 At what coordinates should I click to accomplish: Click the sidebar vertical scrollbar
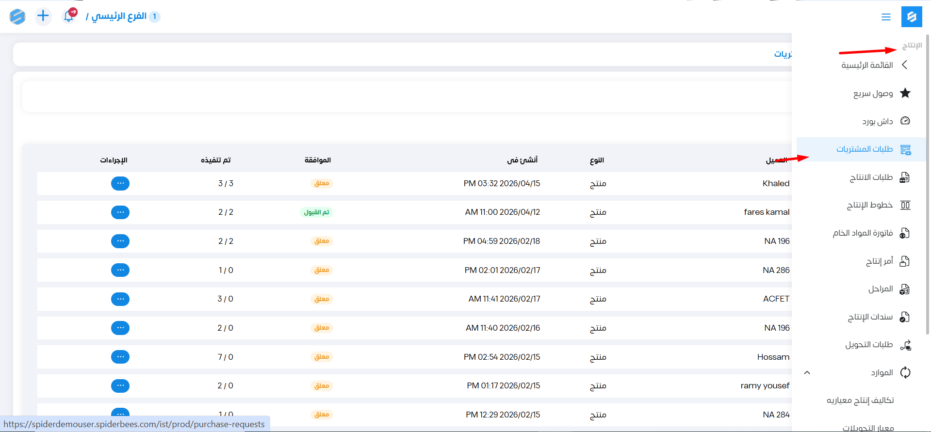928,184
